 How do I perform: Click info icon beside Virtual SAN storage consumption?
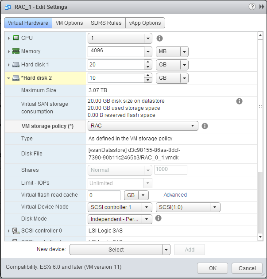point(239,101)
